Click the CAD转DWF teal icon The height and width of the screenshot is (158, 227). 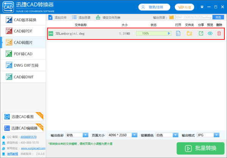point(9,77)
